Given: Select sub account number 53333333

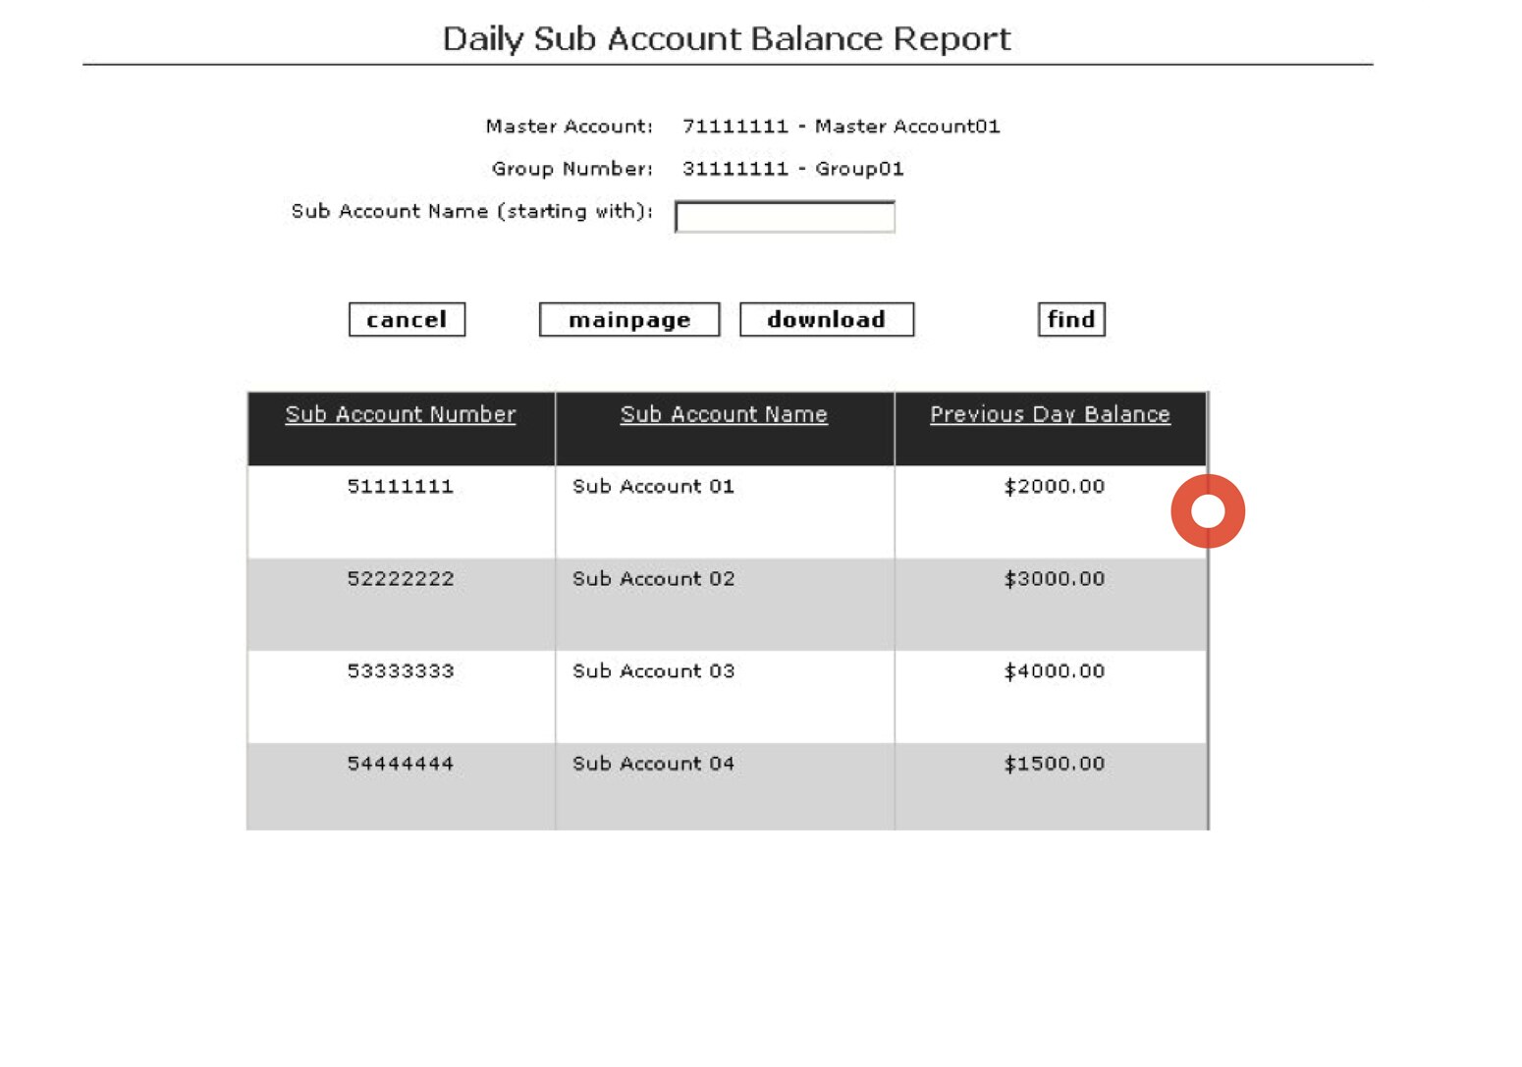Looking at the screenshot, I should tap(402, 671).
